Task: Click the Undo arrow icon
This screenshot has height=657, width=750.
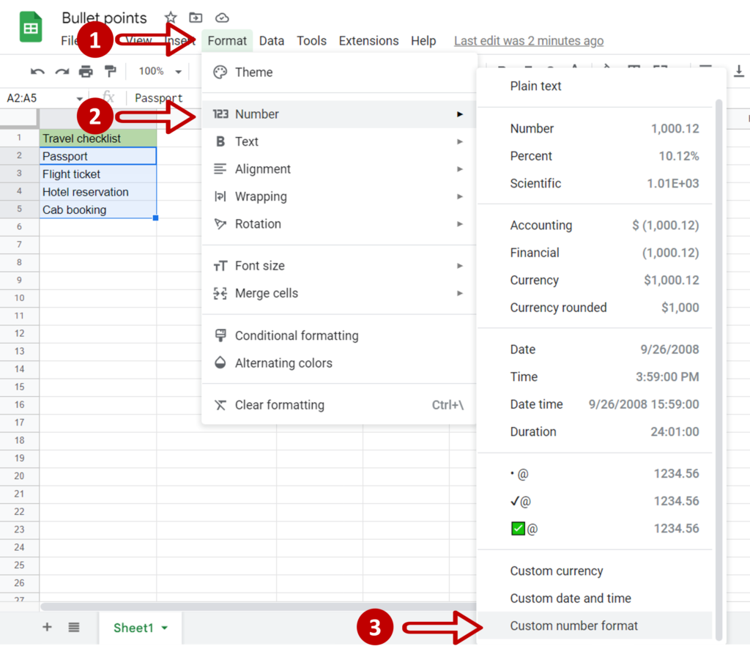Action: click(37, 72)
